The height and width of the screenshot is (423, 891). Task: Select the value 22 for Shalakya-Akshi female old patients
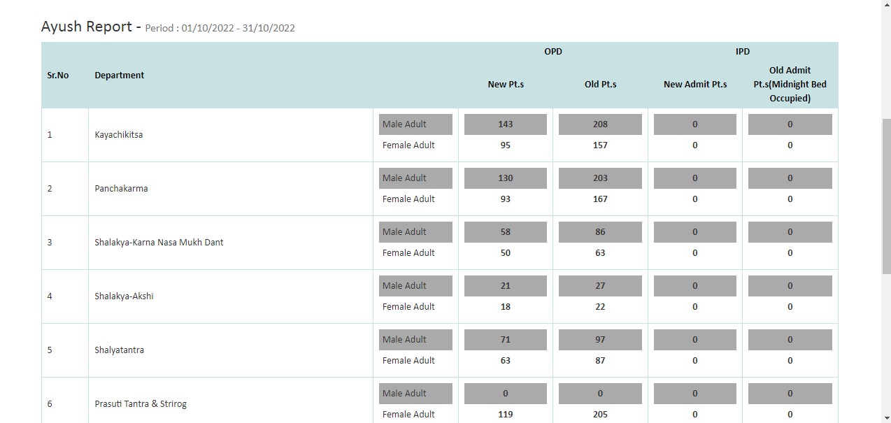tap(600, 307)
